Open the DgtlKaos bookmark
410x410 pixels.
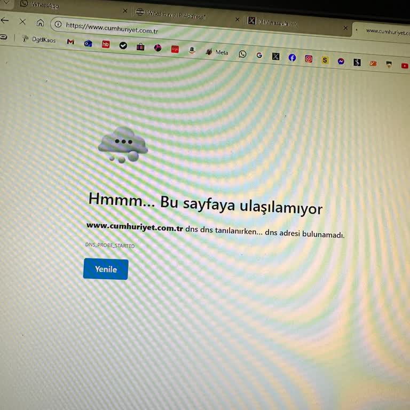pos(39,40)
